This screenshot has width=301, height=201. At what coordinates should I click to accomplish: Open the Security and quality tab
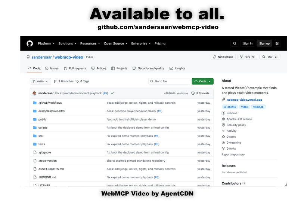(148, 68)
